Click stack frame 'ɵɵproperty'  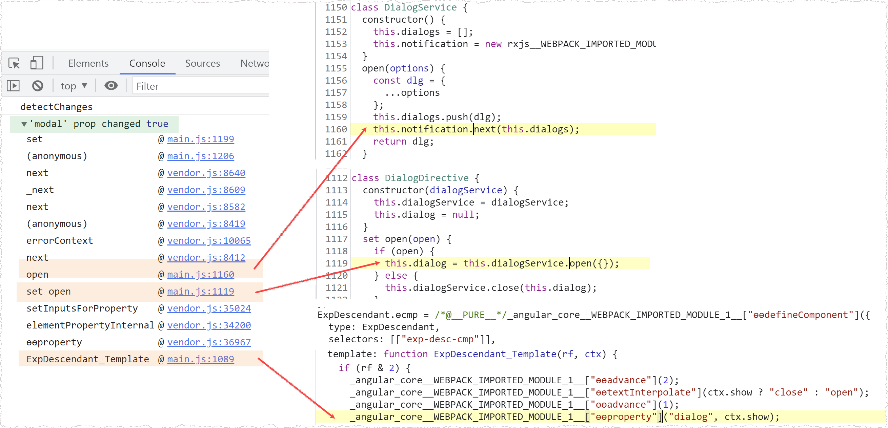54,342
